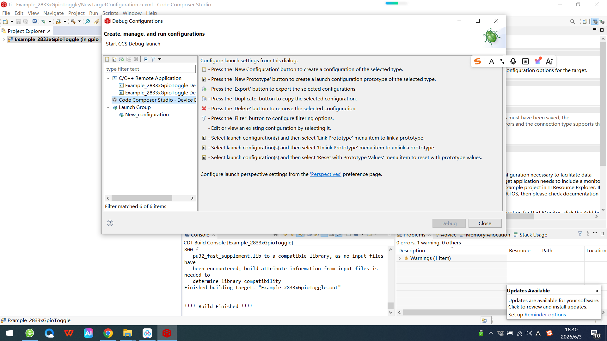Dismiss the Updates Available popup

[597, 291]
